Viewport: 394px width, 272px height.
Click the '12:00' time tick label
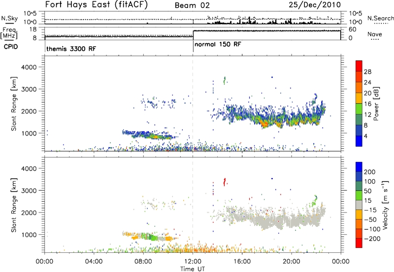click(x=193, y=262)
